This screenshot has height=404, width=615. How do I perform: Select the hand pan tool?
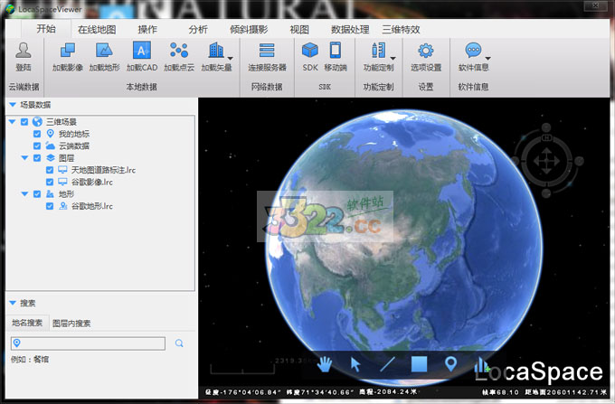click(325, 365)
